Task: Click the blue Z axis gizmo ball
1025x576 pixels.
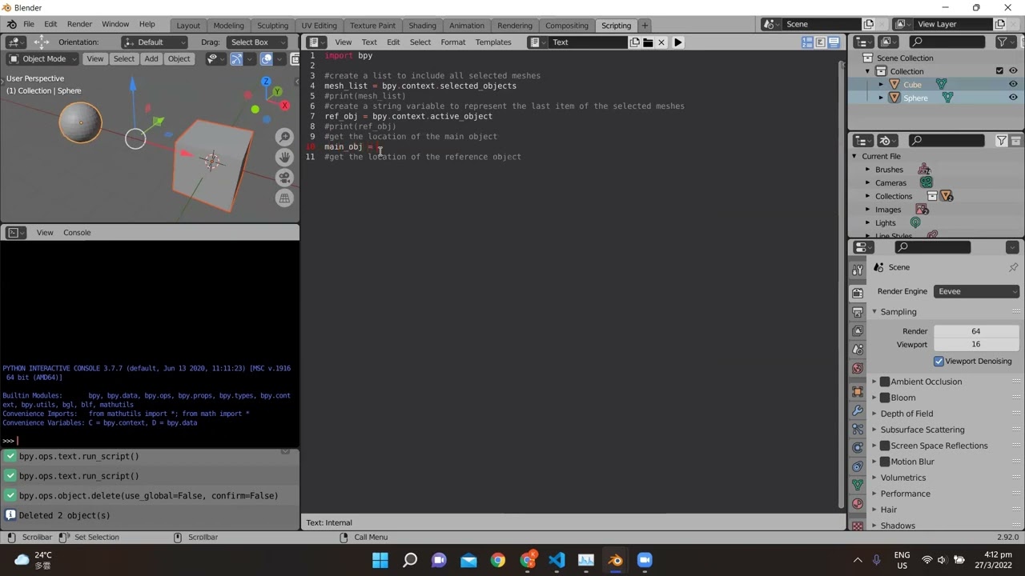Action: [266, 82]
